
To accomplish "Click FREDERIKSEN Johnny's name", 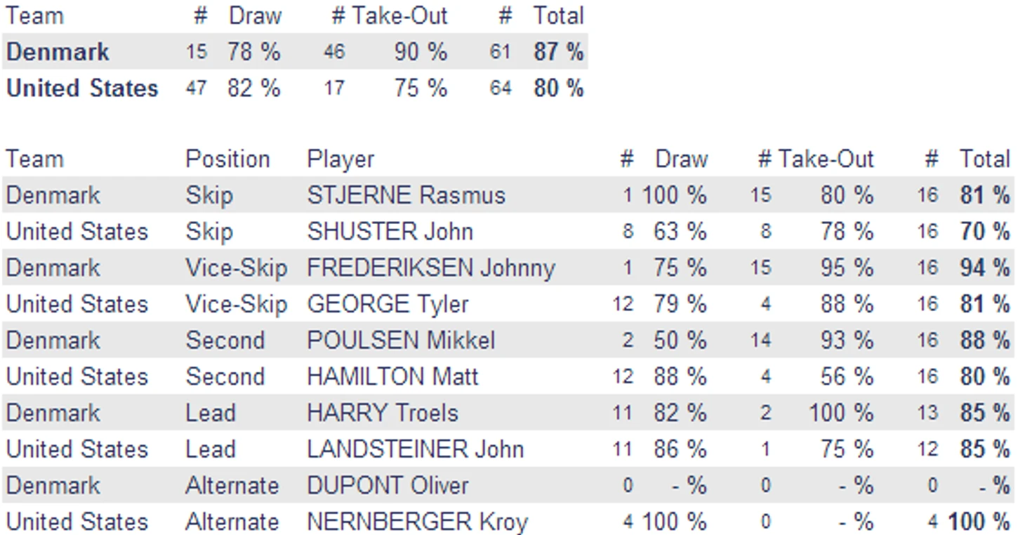I will (431, 268).
